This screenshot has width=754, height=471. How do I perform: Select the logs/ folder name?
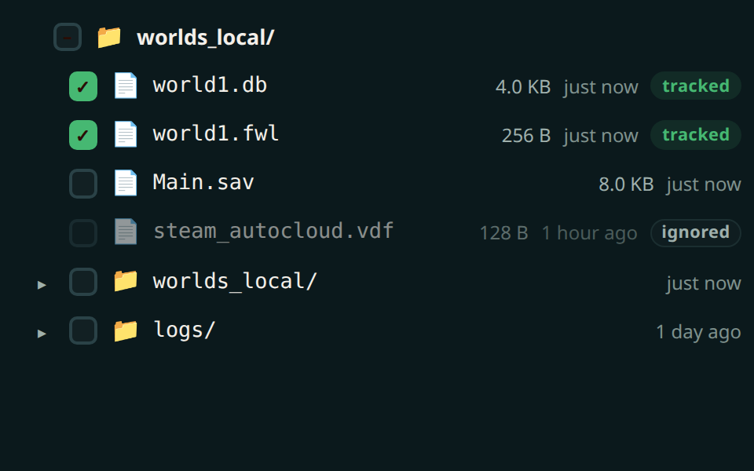pyautogui.click(x=184, y=330)
